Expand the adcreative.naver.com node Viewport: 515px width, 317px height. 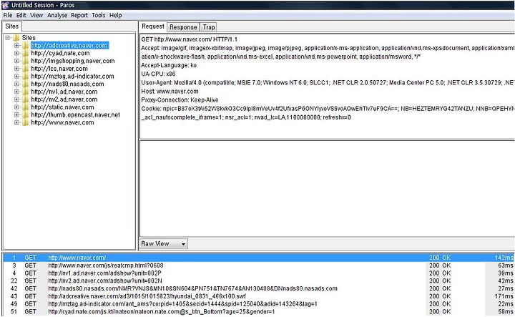tap(16, 45)
